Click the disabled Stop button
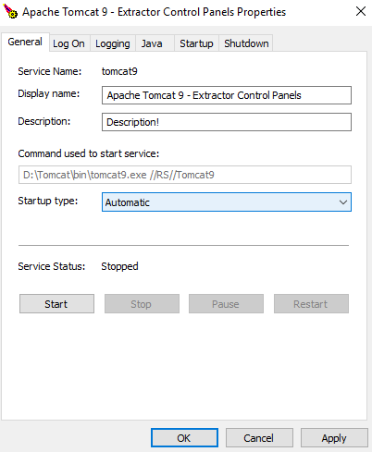The height and width of the screenshot is (452, 372). [x=142, y=304]
